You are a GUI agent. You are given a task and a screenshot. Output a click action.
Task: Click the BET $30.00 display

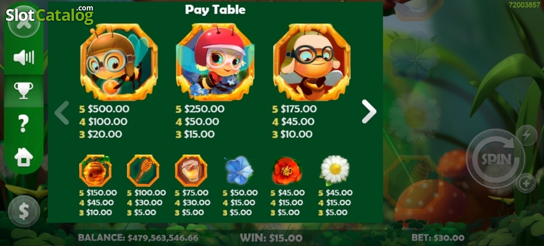tap(438, 237)
